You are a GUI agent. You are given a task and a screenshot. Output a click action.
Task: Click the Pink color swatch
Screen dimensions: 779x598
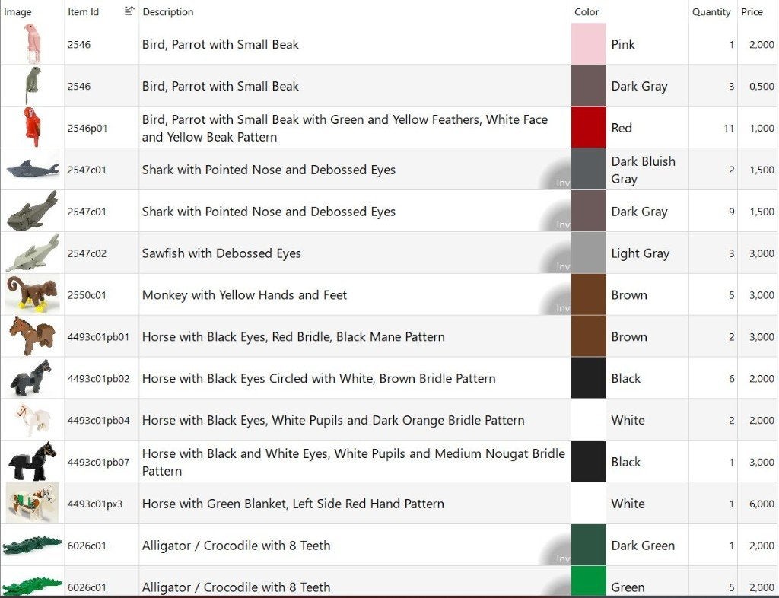click(x=588, y=43)
